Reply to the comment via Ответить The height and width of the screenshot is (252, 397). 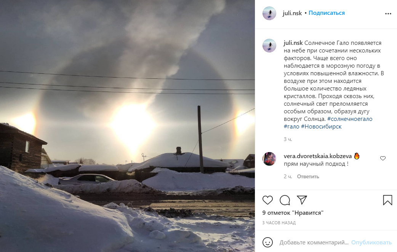pyautogui.click(x=308, y=176)
